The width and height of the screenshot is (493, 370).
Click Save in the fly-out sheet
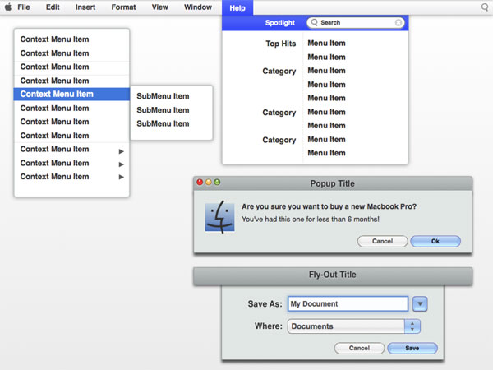412,349
